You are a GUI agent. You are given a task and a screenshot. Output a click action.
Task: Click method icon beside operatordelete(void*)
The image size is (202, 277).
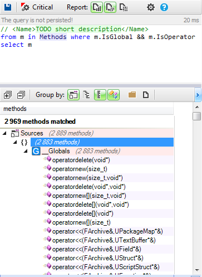point(47,159)
